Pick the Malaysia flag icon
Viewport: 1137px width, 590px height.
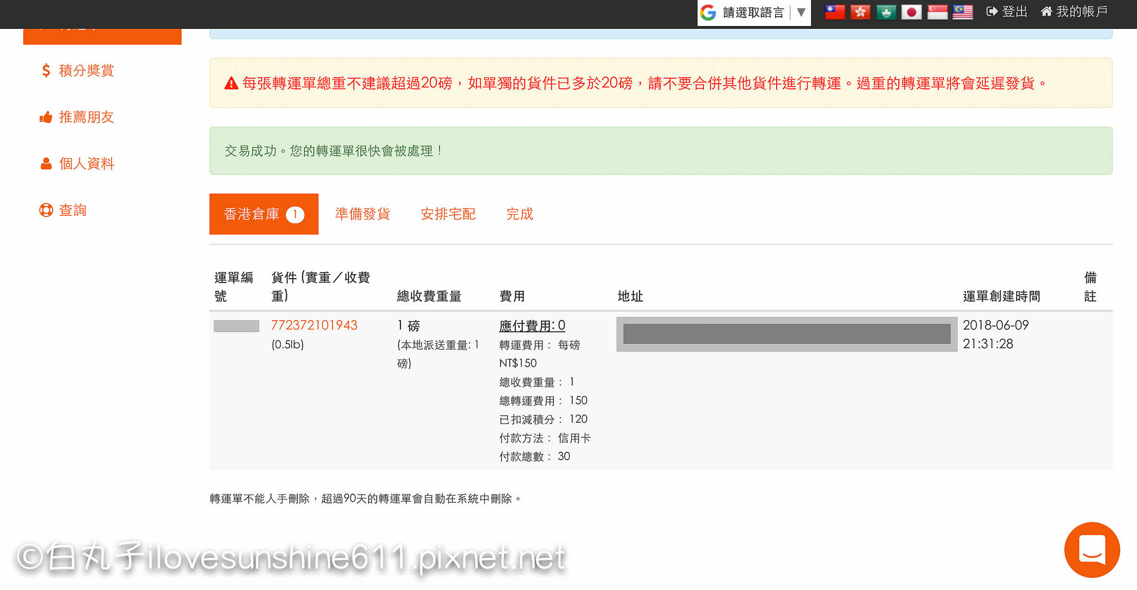(963, 12)
